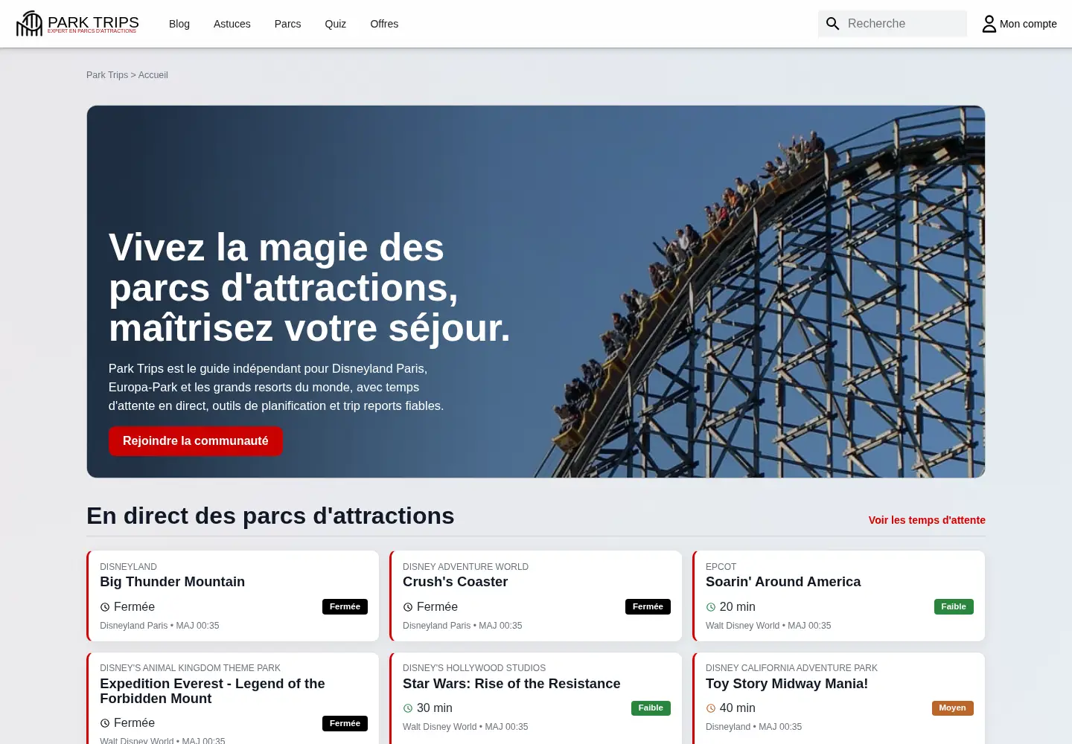Click Faible badge on Soarin' Around America
1072x744 pixels.
954,607
